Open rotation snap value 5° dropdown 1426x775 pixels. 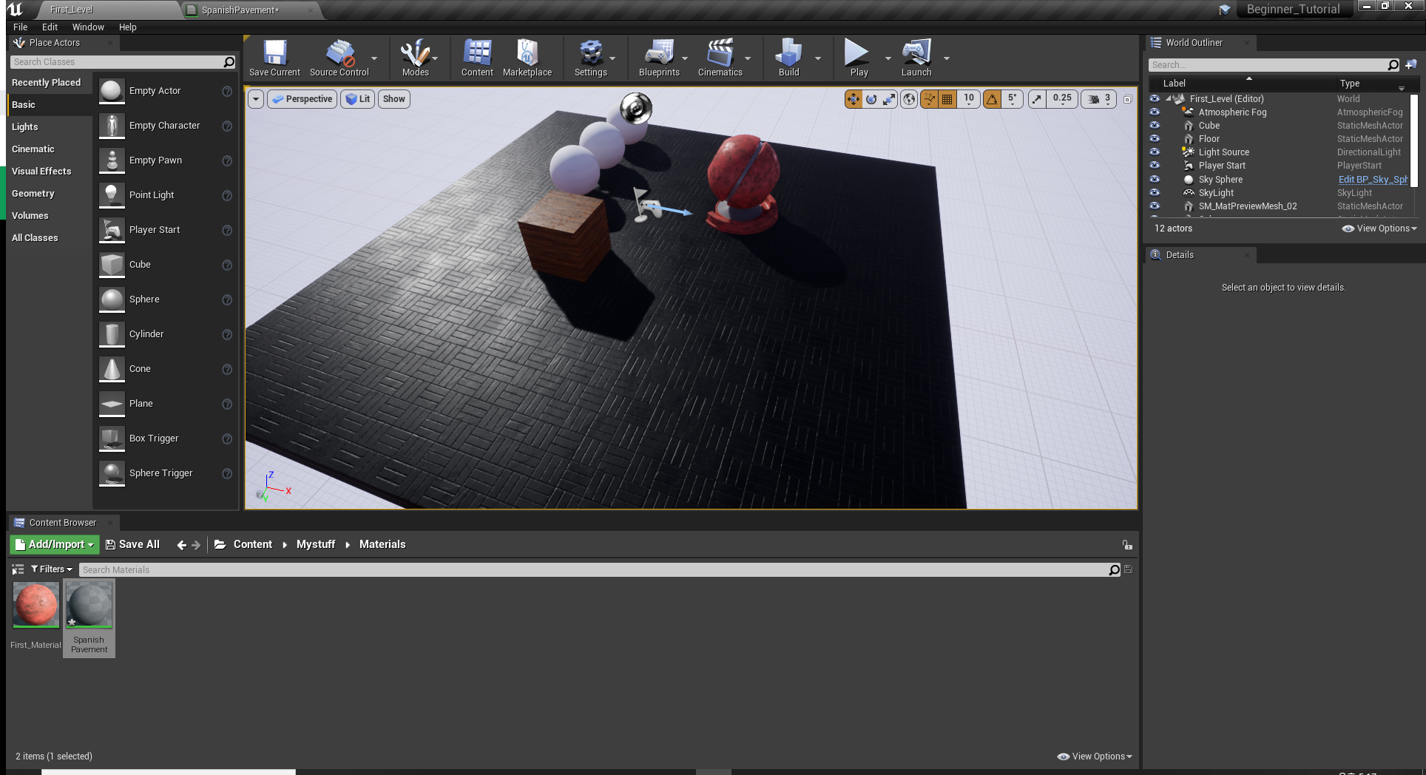1013,99
